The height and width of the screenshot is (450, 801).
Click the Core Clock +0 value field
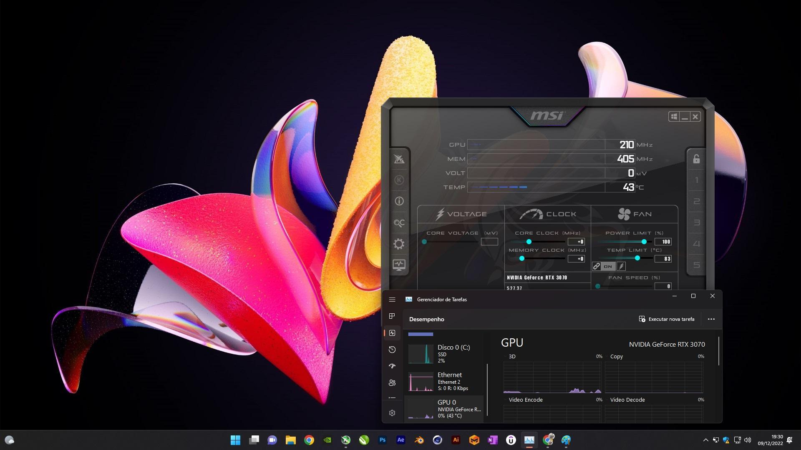tap(576, 242)
